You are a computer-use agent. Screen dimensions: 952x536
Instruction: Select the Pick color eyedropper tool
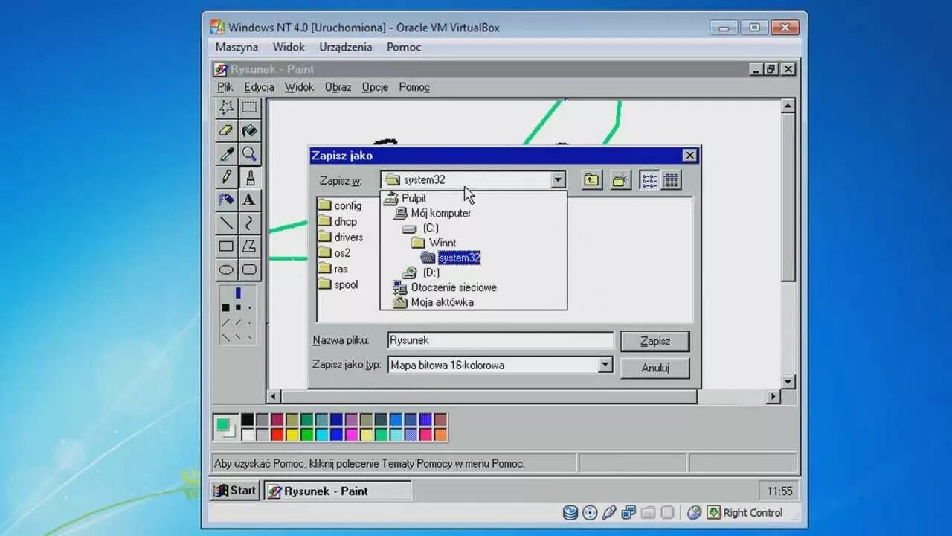(226, 154)
